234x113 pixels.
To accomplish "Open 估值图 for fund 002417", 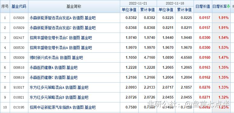I will click(x=75, y=38).
